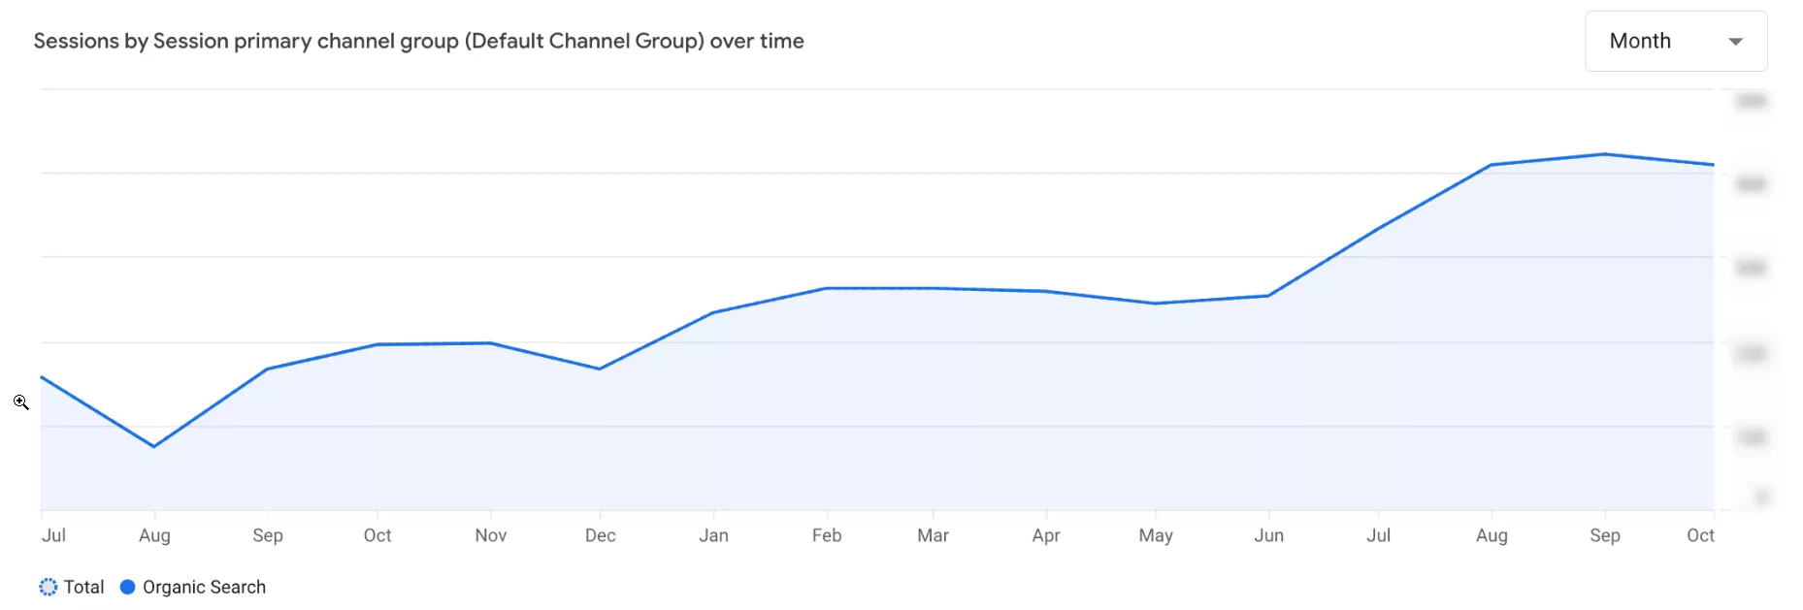1803x610 pixels.
Task: Open the Month granularity dropdown
Action: pyautogui.click(x=1676, y=41)
